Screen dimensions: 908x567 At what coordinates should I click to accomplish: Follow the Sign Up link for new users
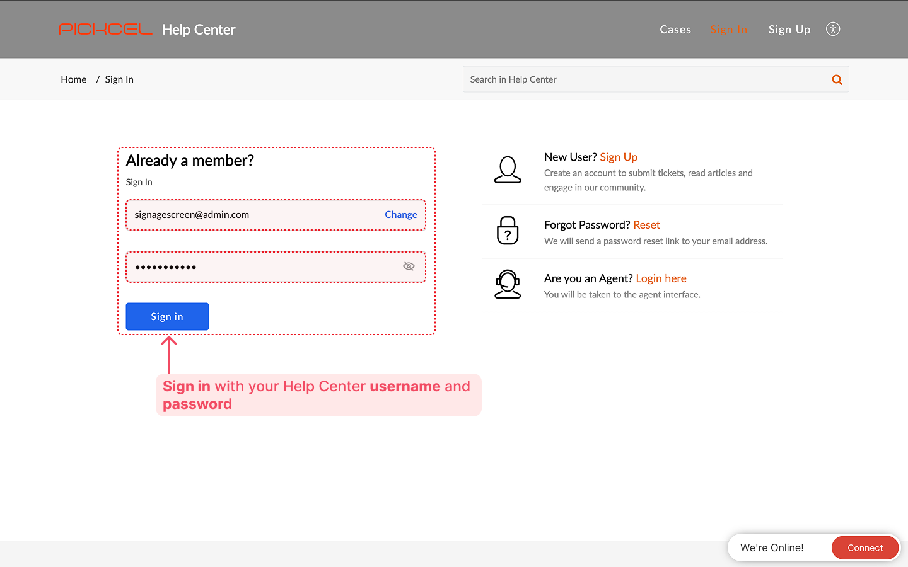tap(618, 157)
